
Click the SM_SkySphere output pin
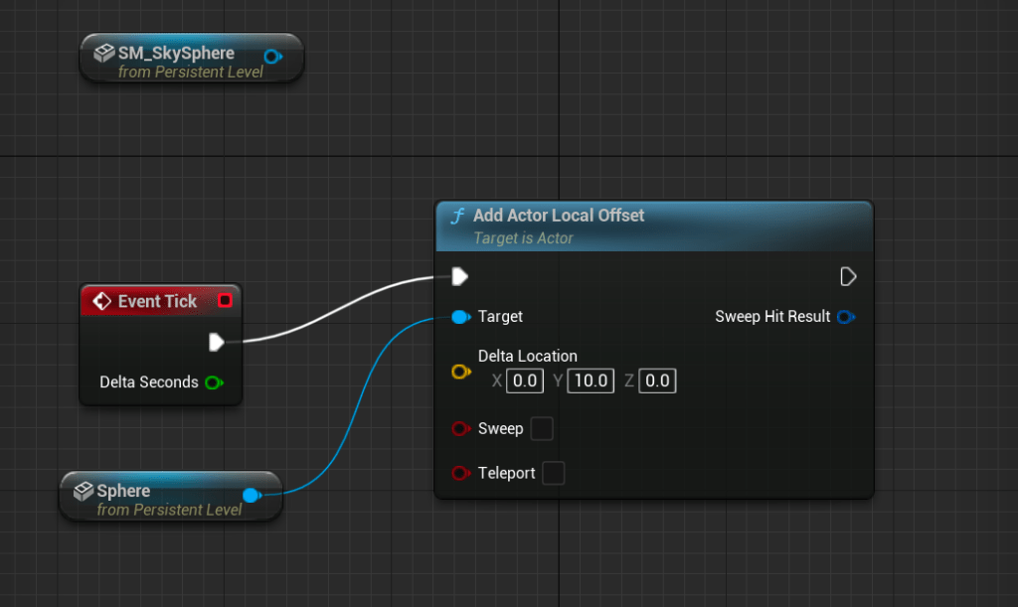click(271, 57)
